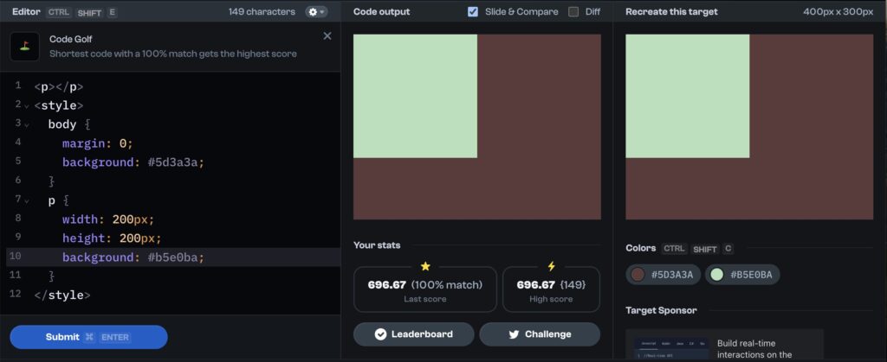Click the Code Golf flag icon
Image resolution: width=887 pixels, height=362 pixels.
tap(25, 47)
